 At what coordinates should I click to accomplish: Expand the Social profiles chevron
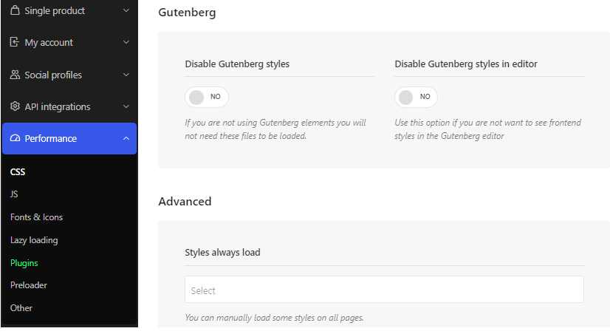tap(126, 75)
